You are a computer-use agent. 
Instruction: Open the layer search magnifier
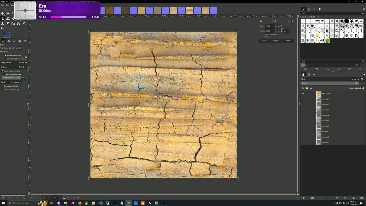tap(363, 88)
